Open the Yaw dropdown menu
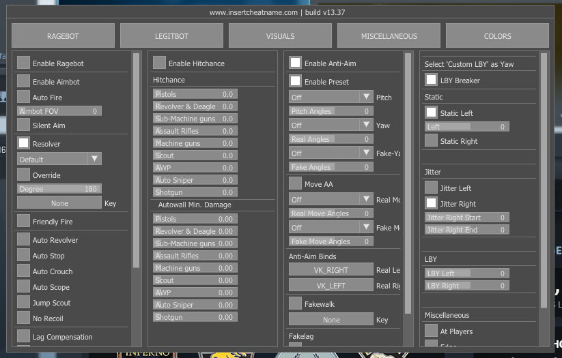562x358 pixels. (331, 125)
